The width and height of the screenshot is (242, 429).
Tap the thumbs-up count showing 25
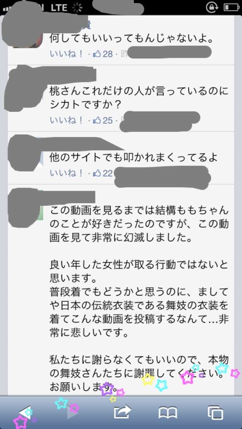pyautogui.click(x=103, y=120)
